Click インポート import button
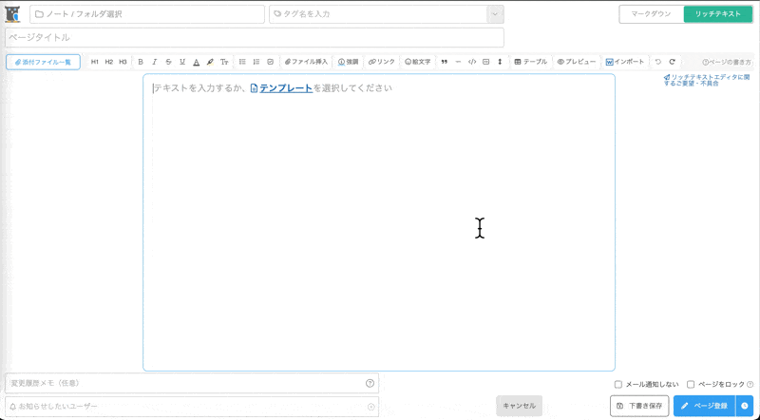 (x=625, y=62)
